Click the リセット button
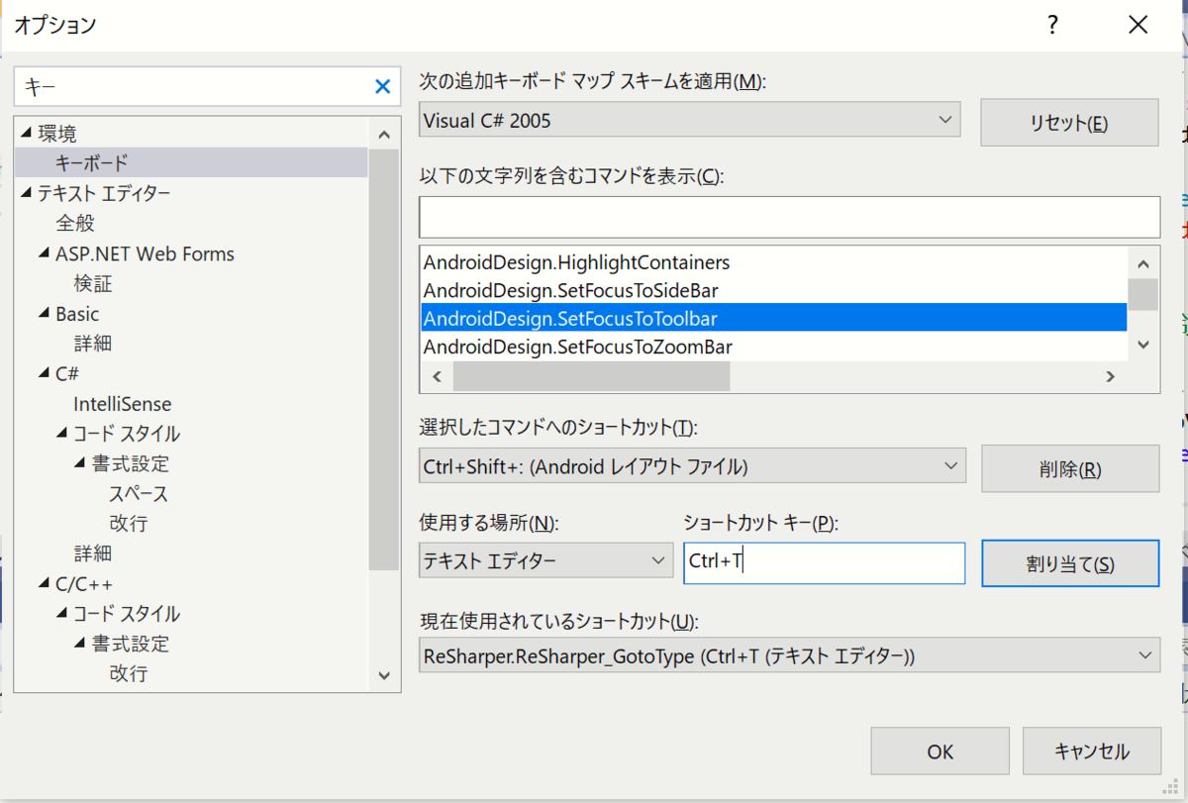Viewport: 1188px width, 803px height. pyautogui.click(x=1068, y=121)
